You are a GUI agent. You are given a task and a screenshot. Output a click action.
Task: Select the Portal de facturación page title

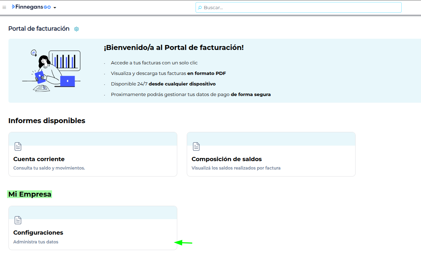point(39,29)
